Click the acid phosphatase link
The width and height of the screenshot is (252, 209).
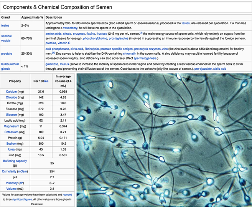[x=57, y=49]
